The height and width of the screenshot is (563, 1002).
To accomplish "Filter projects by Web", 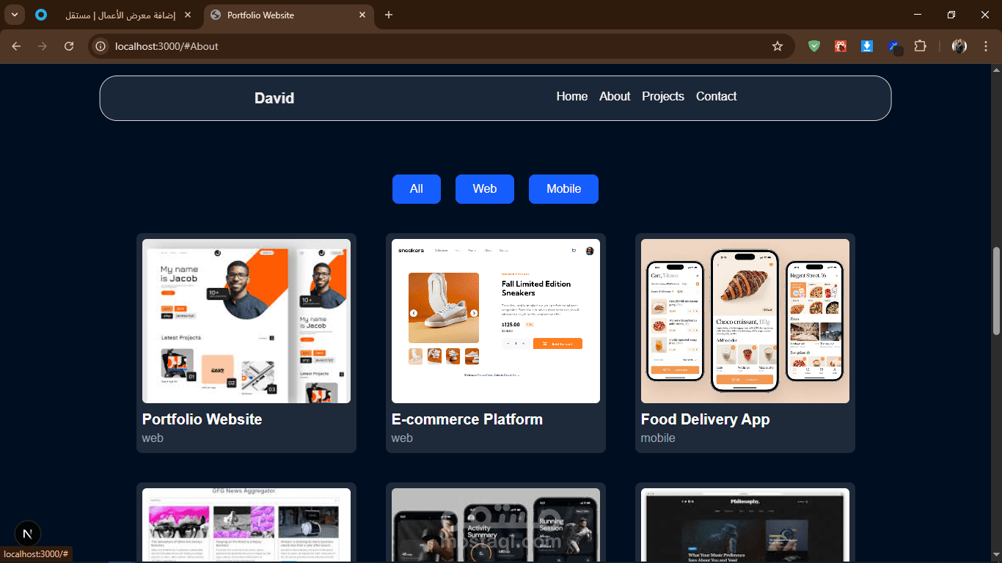I will [x=485, y=189].
